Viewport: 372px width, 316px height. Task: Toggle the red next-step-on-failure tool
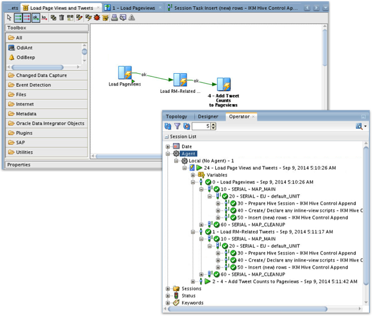27,18
